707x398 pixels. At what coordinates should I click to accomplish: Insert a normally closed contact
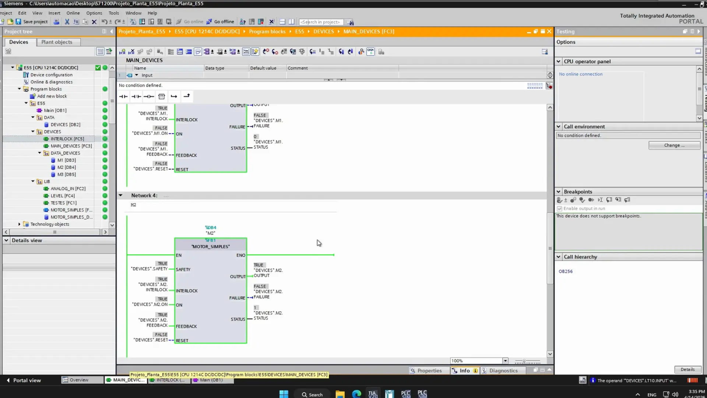pyautogui.click(x=136, y=97)
